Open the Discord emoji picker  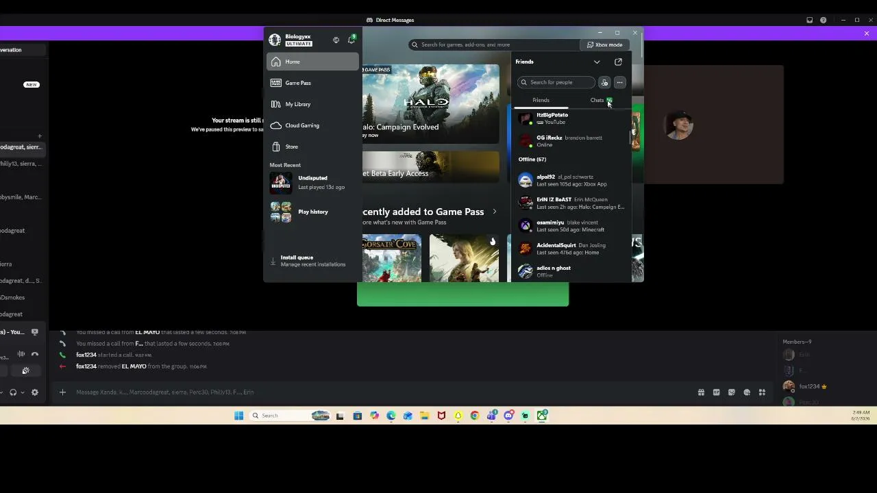pos(747,392)
